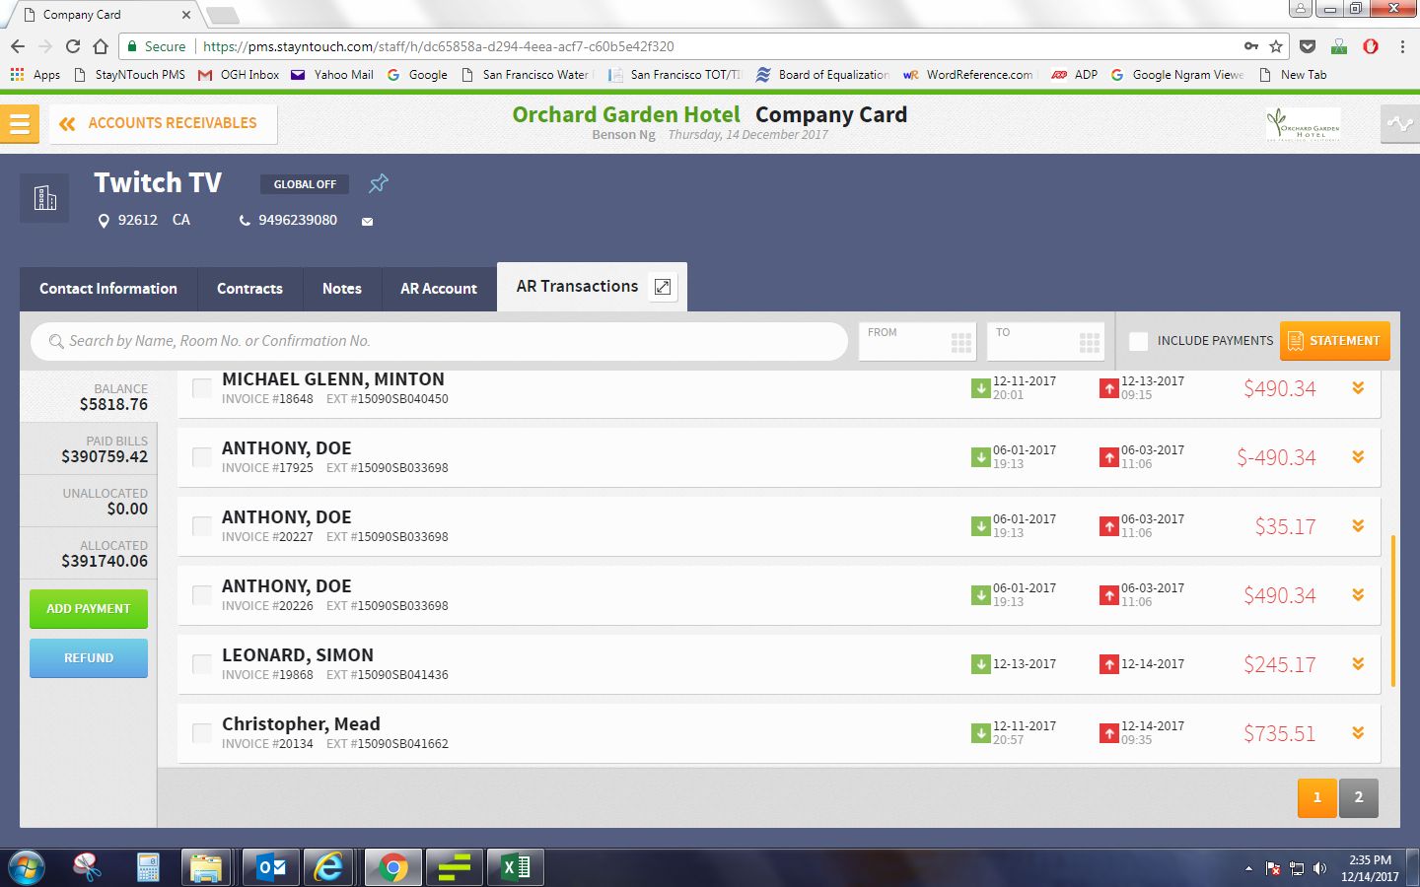Click the TO date field
The image size is (1420, 887).
[1045, 342]
